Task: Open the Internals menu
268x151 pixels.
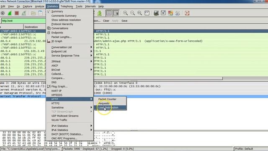Action: pyautogui.click(x=90, y=6)
